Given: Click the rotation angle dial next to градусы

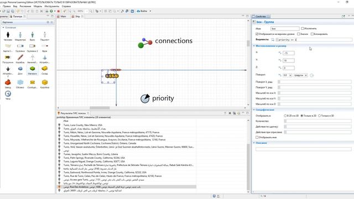Looking at the screenshot, I should pos(312,75).
